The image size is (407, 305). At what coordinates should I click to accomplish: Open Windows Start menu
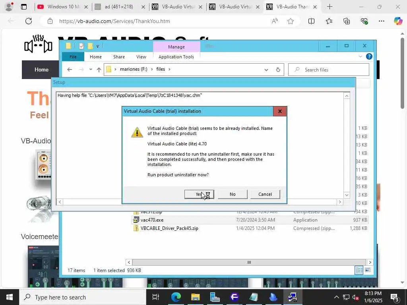pyautogui.click(x=10, y=297)
